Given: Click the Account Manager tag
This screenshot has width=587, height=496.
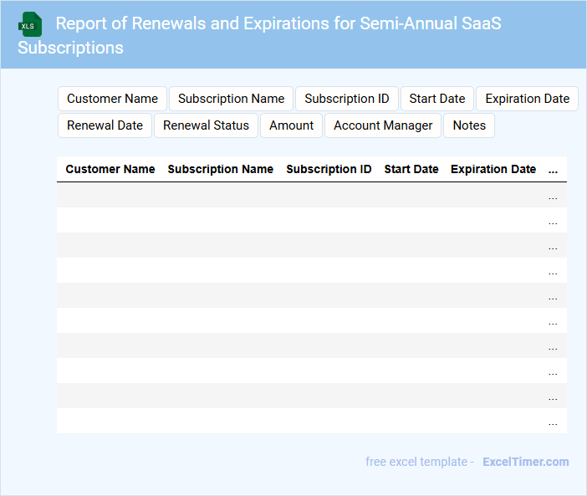Looking at the screenshot, I should click(x=383, y=125).
